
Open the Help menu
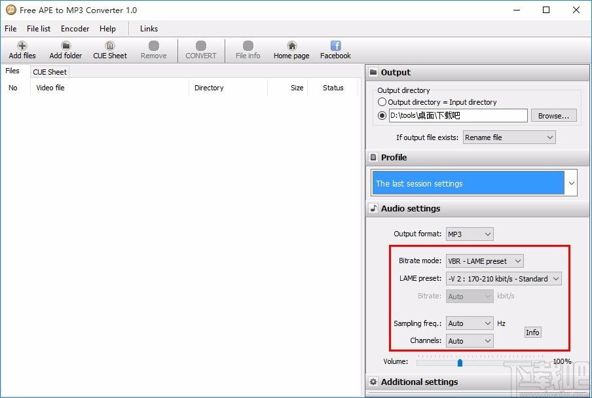click(x=107, y=29)
